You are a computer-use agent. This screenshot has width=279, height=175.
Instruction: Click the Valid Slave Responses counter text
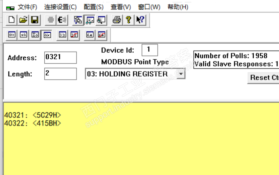point(236,64)
